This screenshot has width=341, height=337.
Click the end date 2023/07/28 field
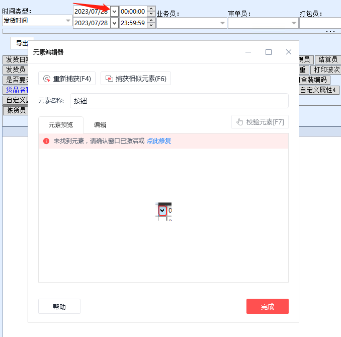[92, 23]
